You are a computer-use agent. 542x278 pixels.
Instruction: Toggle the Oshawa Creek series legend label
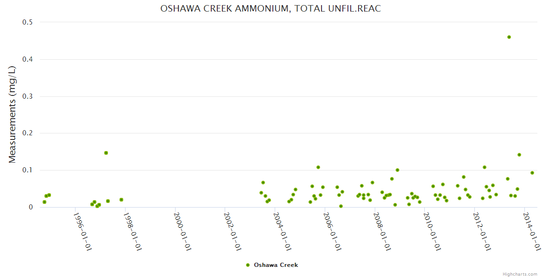276,265
